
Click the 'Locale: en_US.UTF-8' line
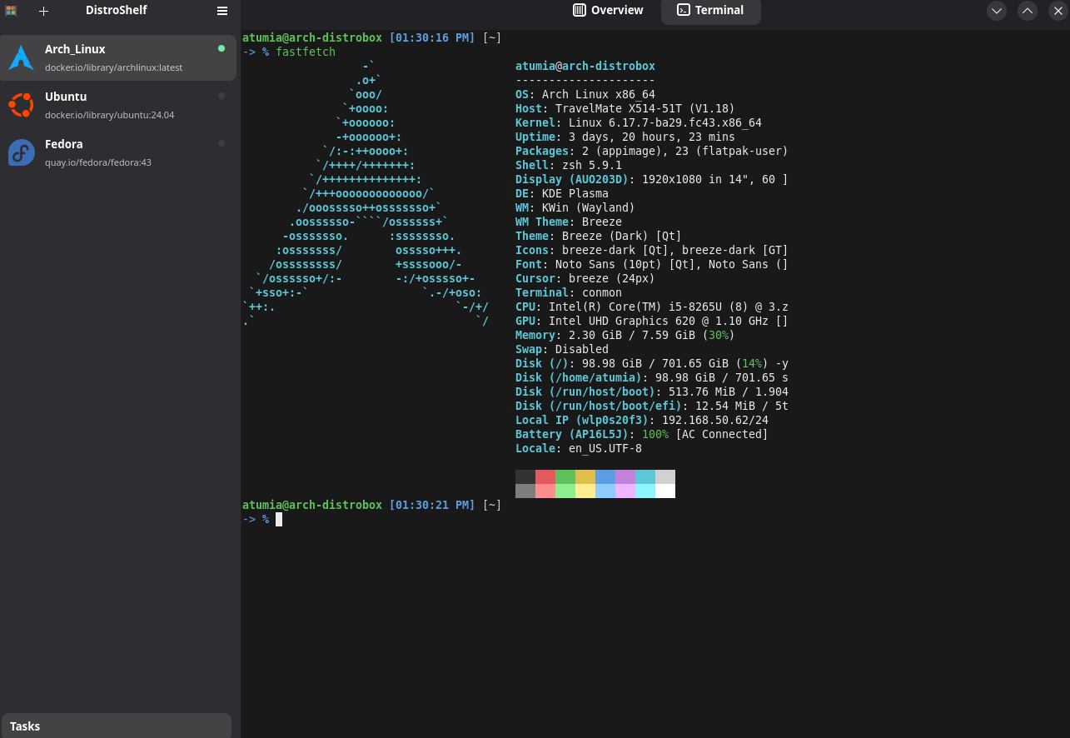(x=579, y=448)
